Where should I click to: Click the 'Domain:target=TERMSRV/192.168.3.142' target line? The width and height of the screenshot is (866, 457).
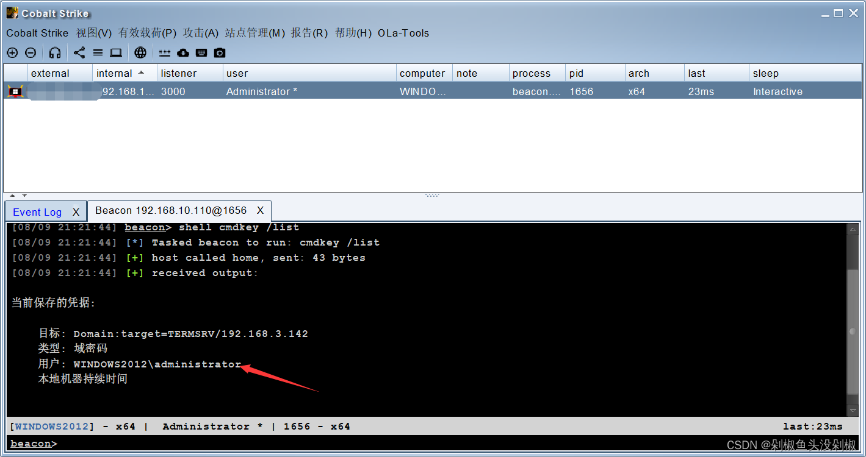pos(190,333)
